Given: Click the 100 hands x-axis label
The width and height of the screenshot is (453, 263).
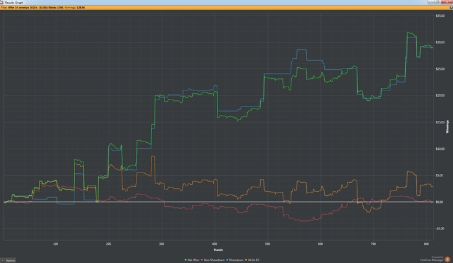Looking at the screenshot, I should [x=56, y=244].
